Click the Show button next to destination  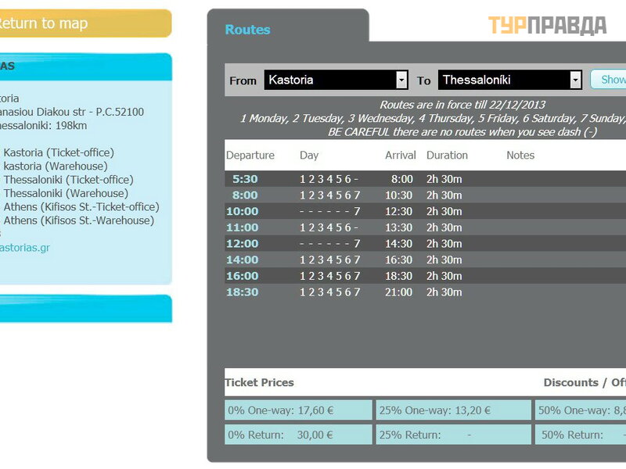[609, 80]
